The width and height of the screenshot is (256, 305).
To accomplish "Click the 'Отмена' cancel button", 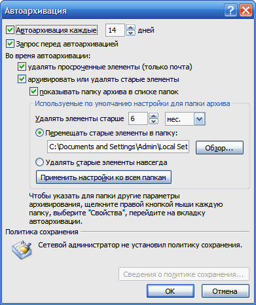I will (x=225, y=291).
